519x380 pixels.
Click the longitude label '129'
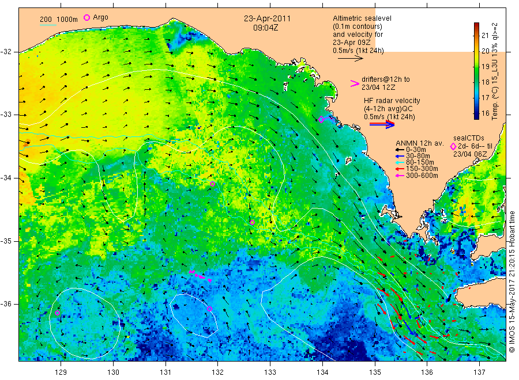pos(61,372)
